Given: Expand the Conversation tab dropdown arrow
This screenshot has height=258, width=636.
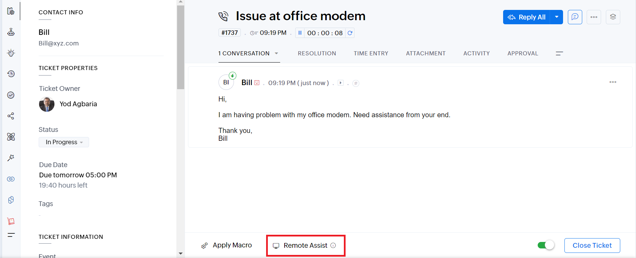Looking at the screenshot, I should click(276, 53).
